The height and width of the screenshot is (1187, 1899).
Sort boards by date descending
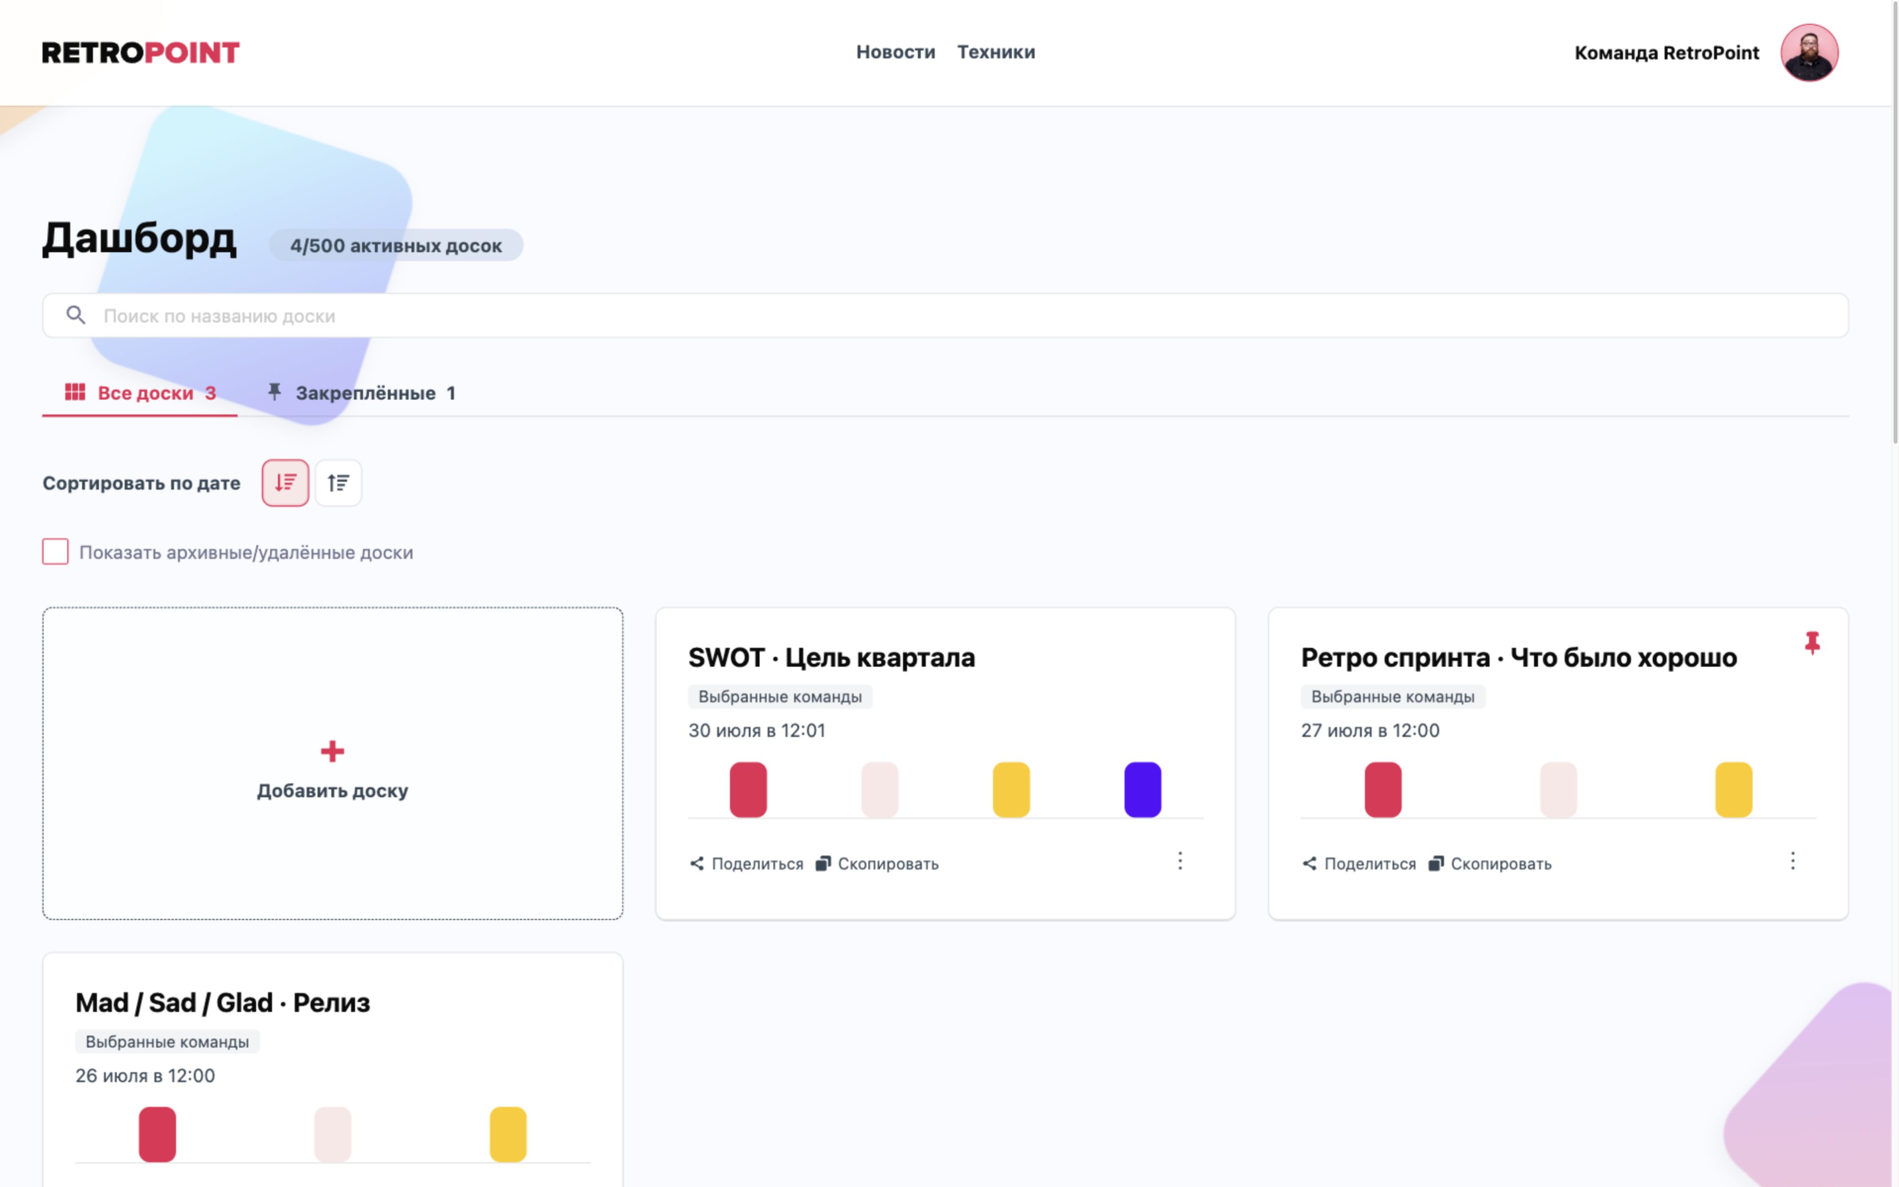coord(285,483)
